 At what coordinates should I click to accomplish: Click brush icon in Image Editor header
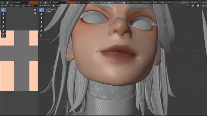click(7, 3)
